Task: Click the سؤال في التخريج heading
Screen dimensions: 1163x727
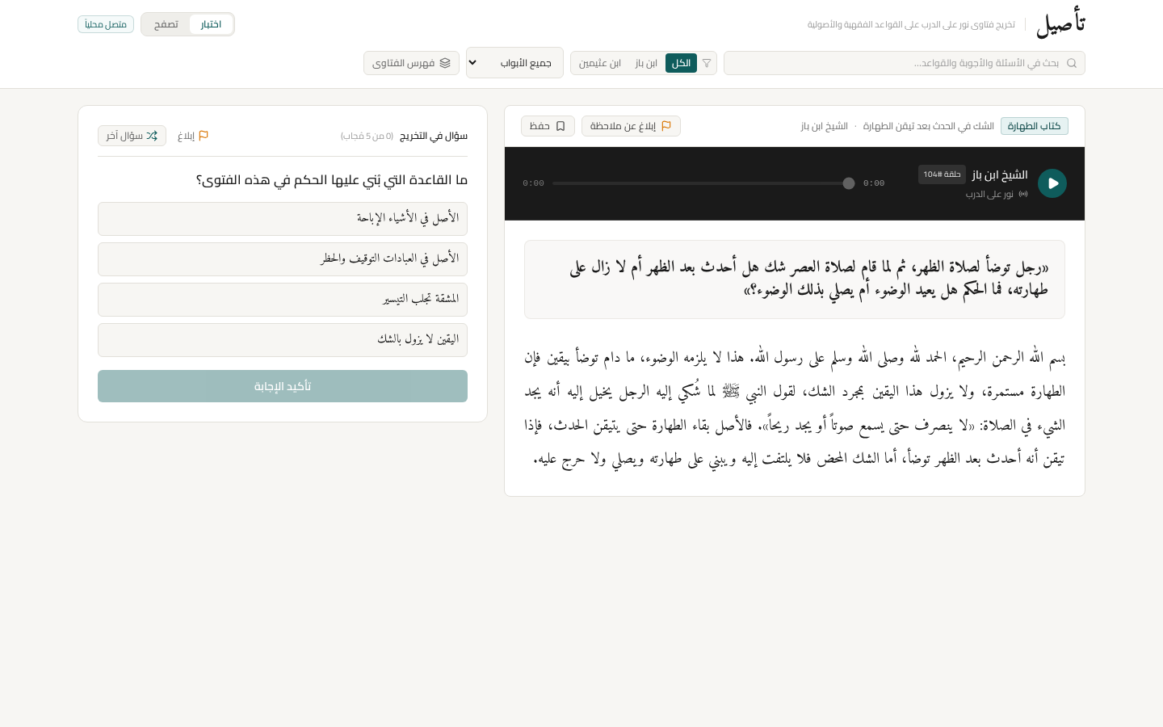Action: pyautogui.click(x=434, y=136)
